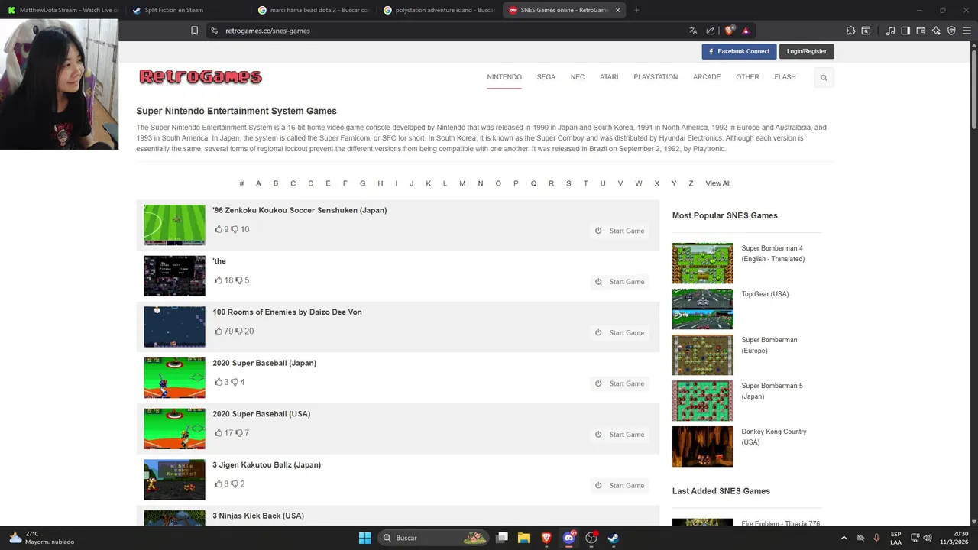
Task: Filter games by letter S
Action: coord(568,183)
